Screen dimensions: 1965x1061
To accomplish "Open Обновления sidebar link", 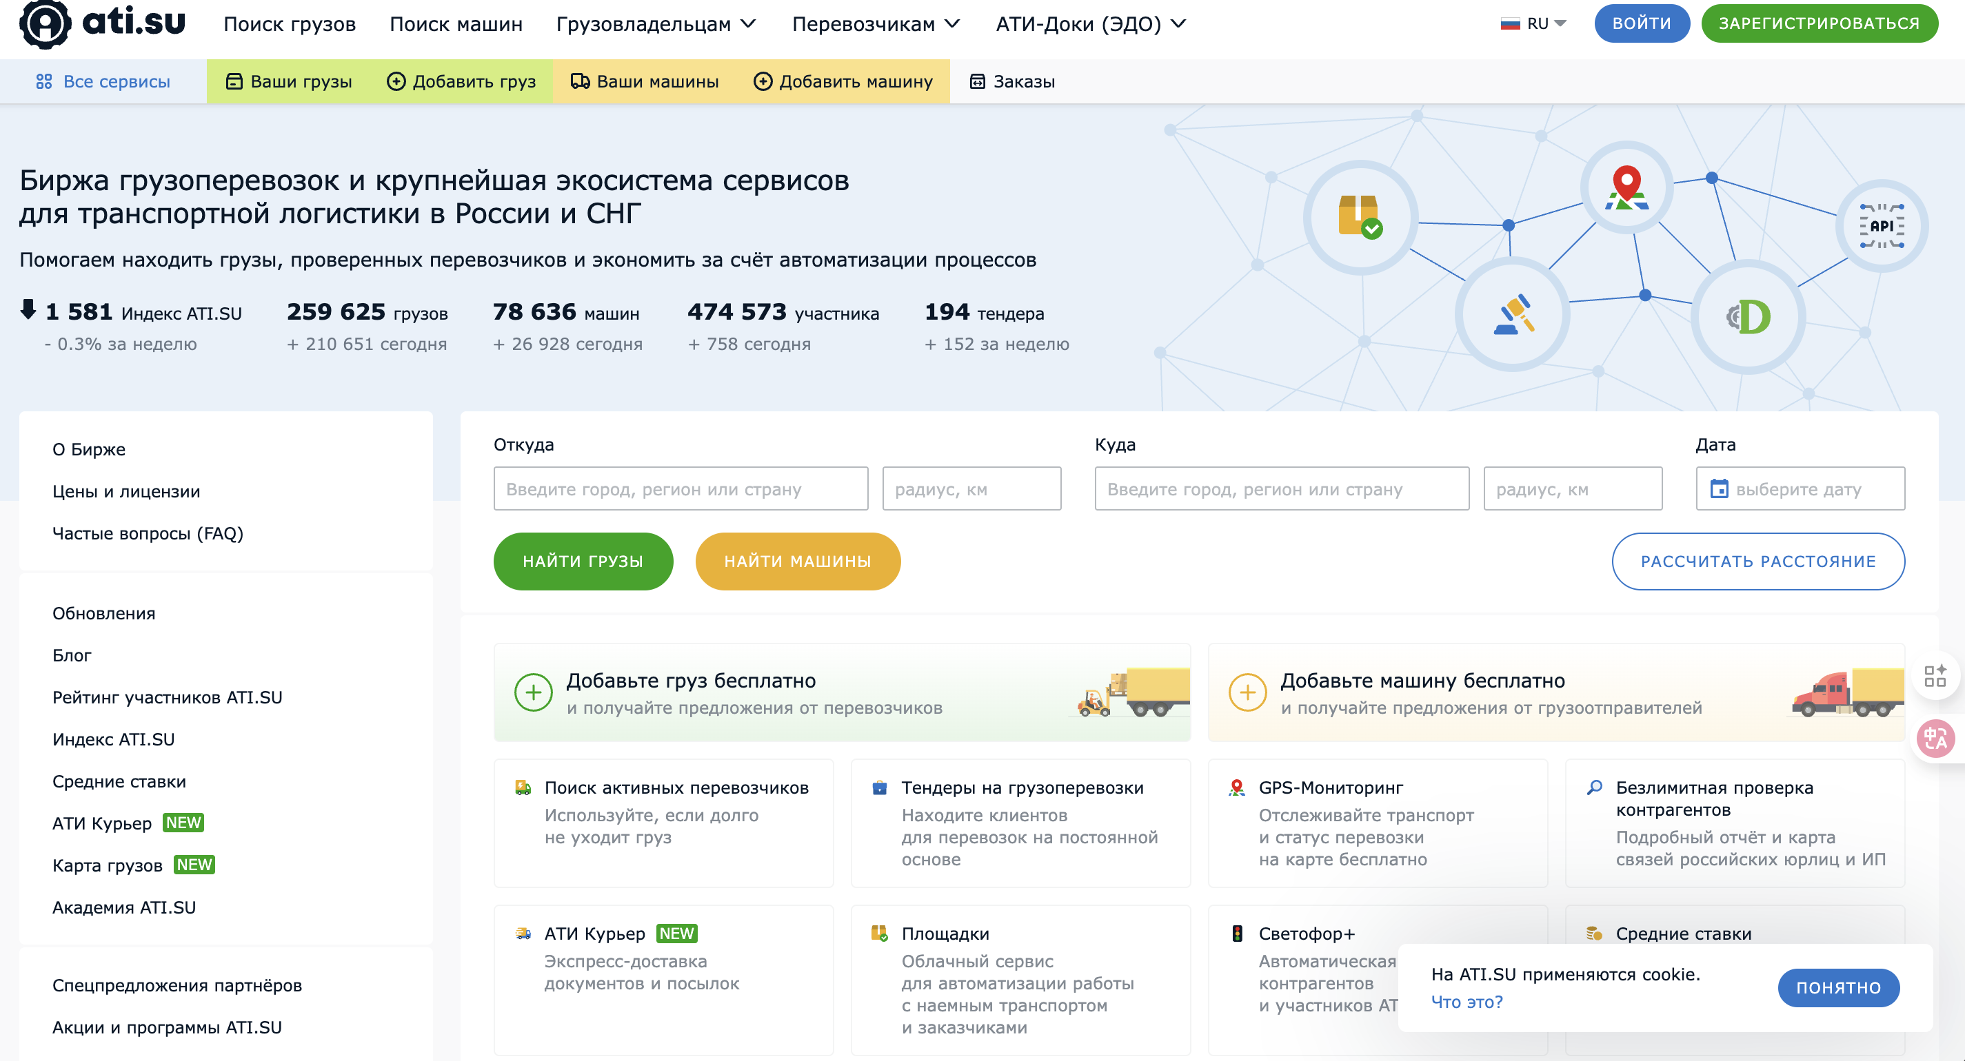I will [103, 612].
